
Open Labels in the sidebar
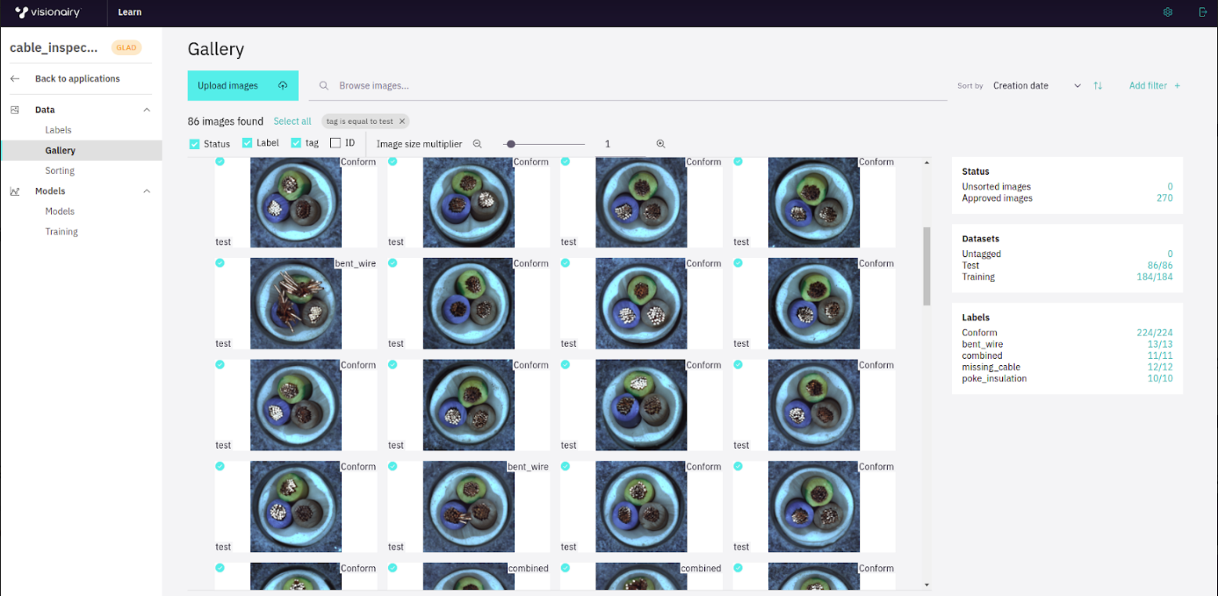(58, 130)
